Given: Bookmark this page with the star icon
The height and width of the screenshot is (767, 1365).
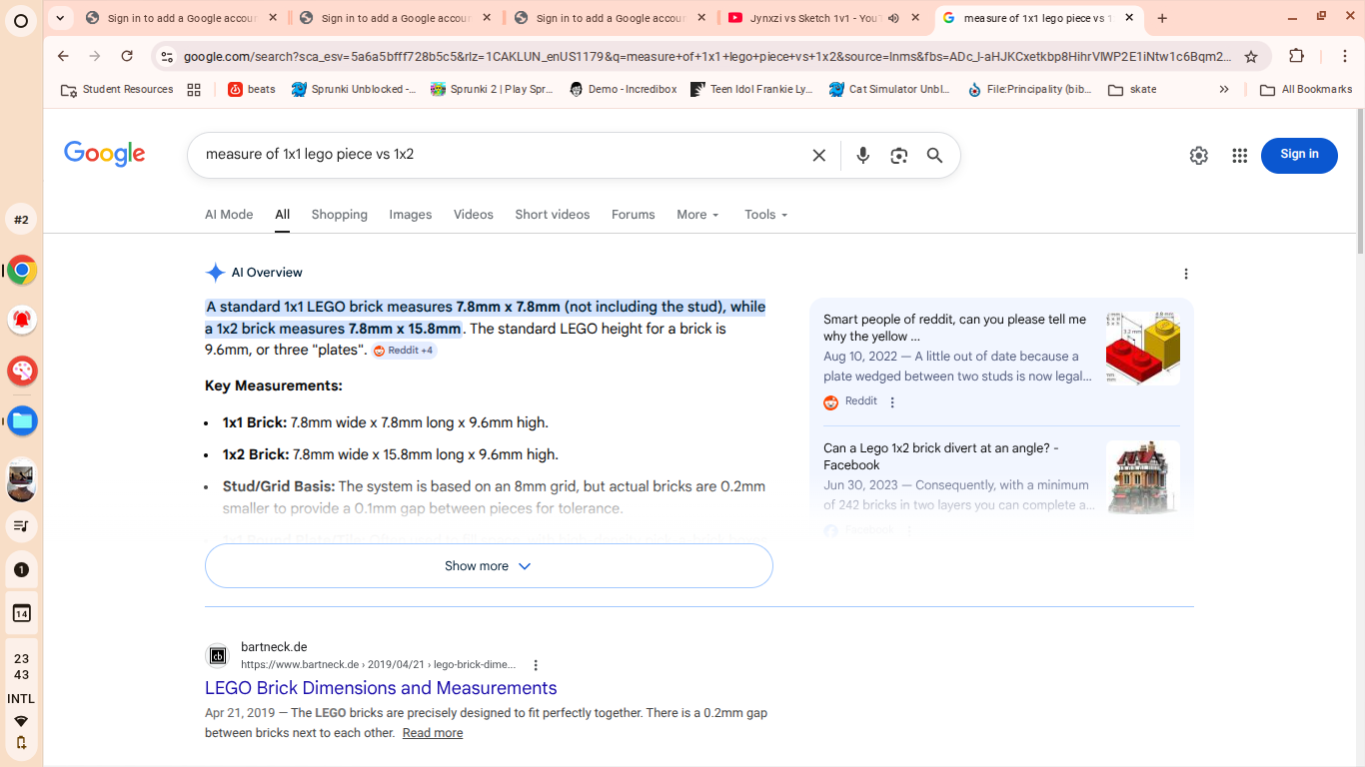Looking at the screenshot, I should pyautogui.click(x=1251, y=57).
